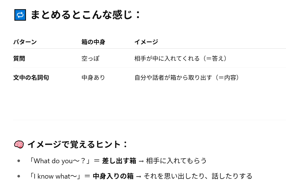Click the 中身あり table cell
Screen dimensions: 286x188
93,78
